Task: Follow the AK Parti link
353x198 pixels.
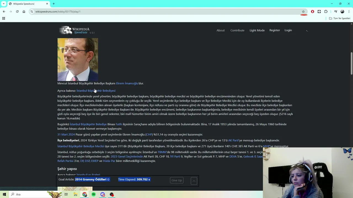Action: click(x=233, y=141)
